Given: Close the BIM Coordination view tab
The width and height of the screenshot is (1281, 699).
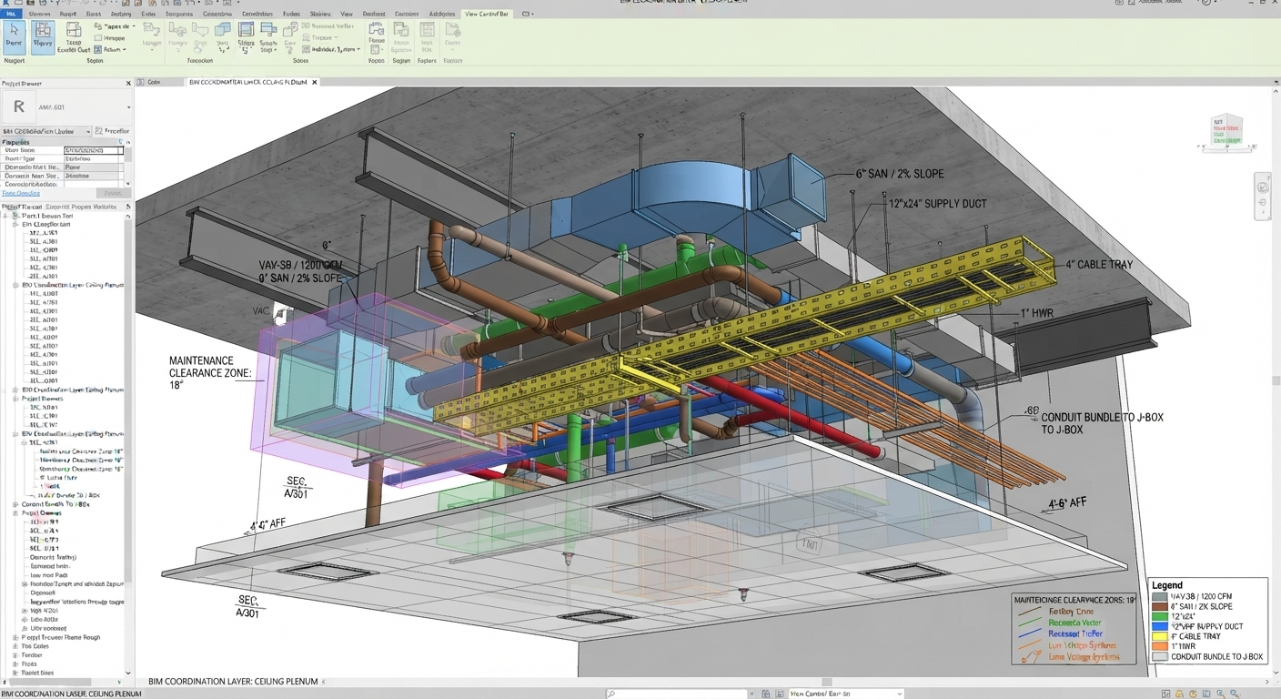Looking at the screenshot, I should pos(315,82).
